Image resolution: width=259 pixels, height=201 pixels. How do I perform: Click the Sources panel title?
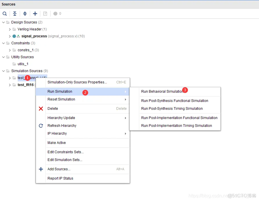coord(9,4)
